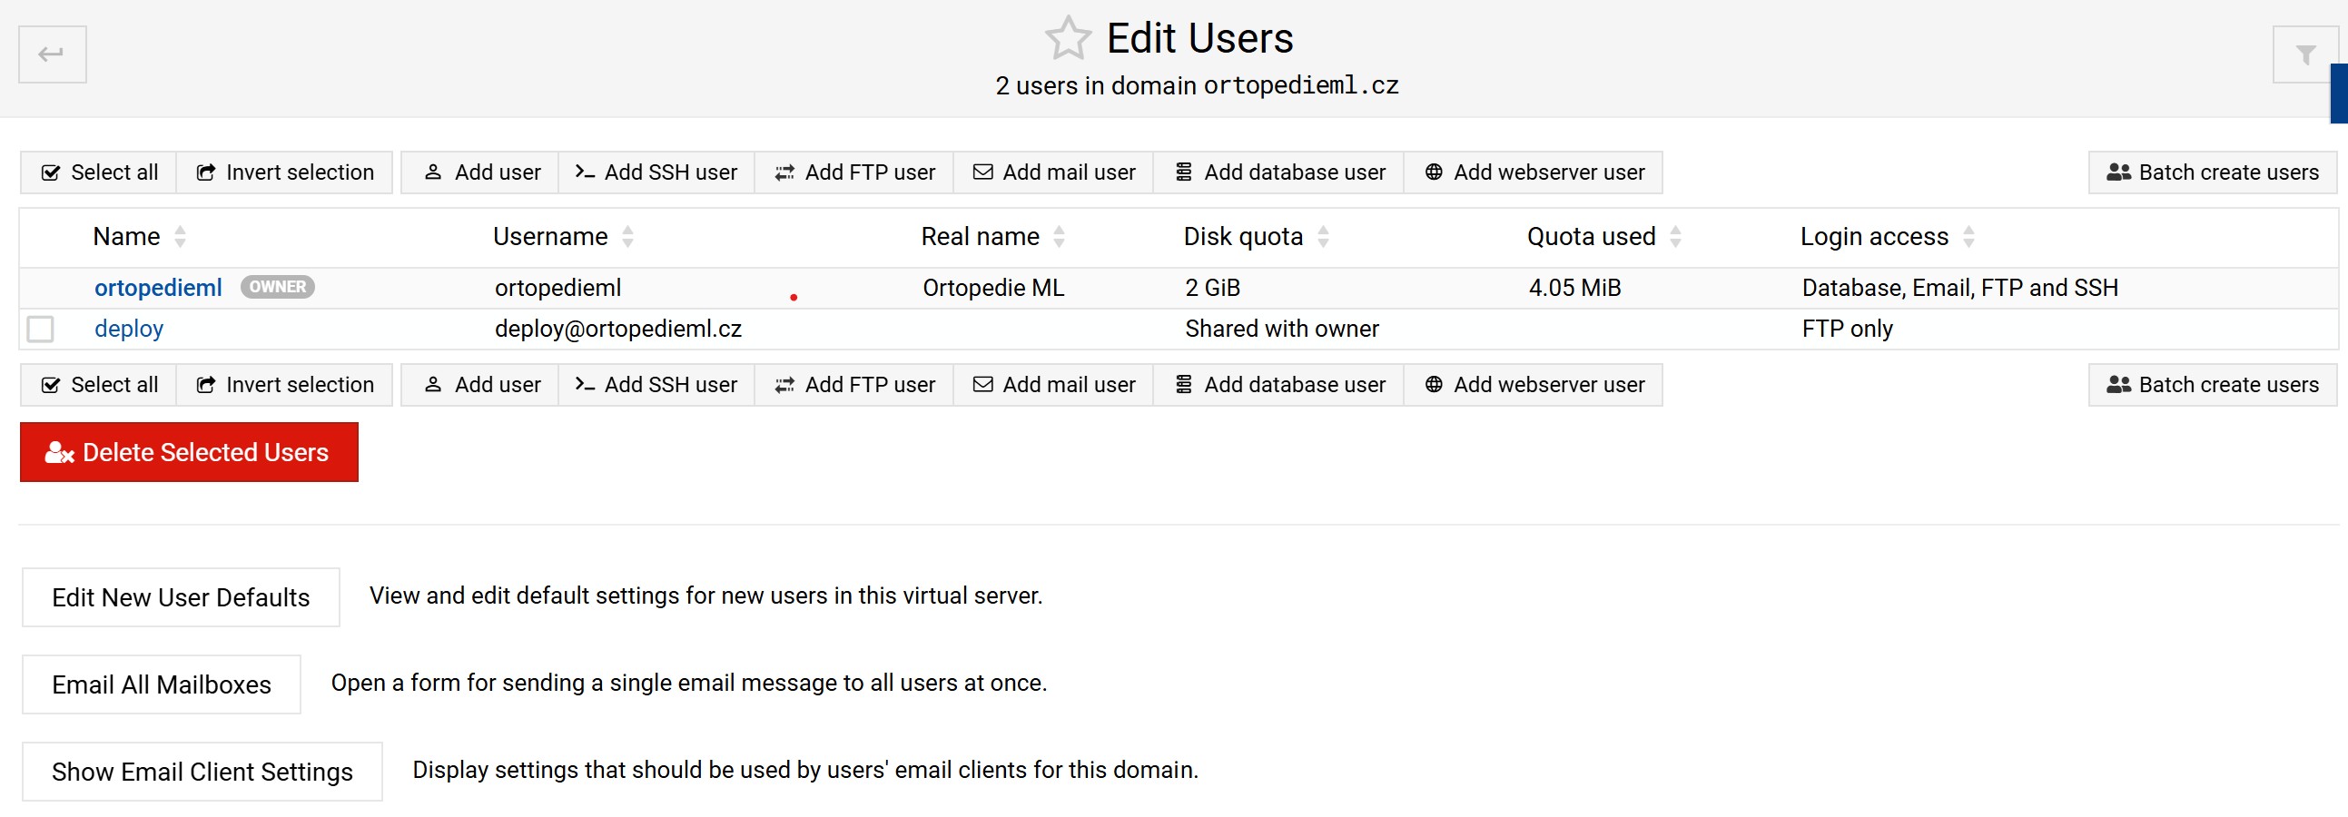Image resolution: width=2348 pixels, height=817 pixels.
Task: Click Show Email Client Settings button
Action: [x=202, y=773]
